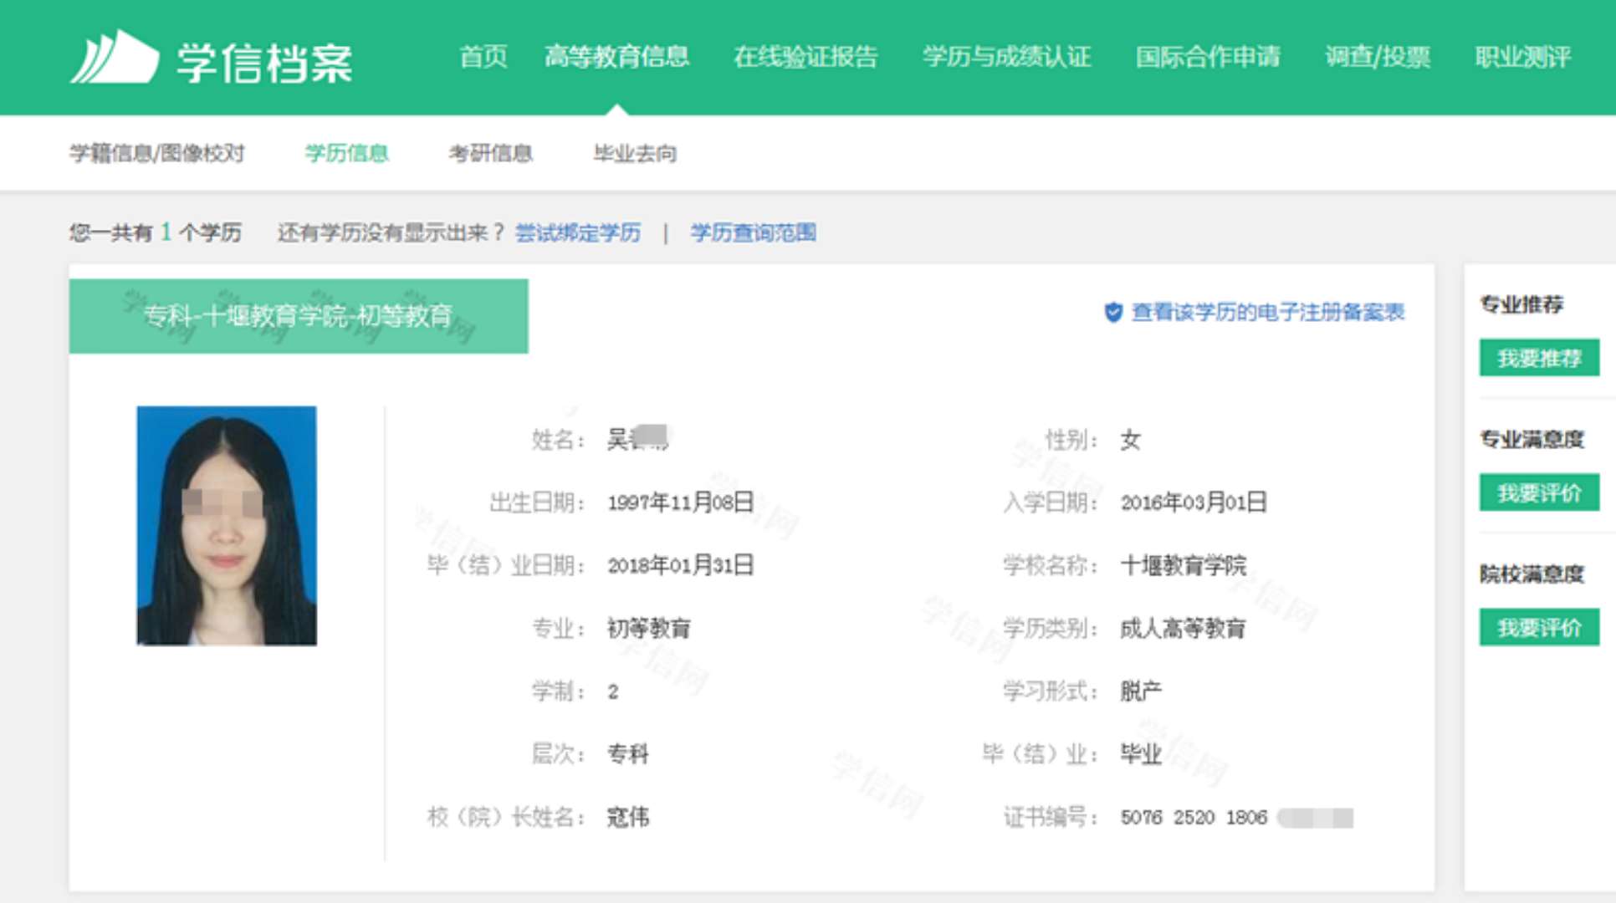View 查看该学历的电子注册备案表 link

point(1266,313)
